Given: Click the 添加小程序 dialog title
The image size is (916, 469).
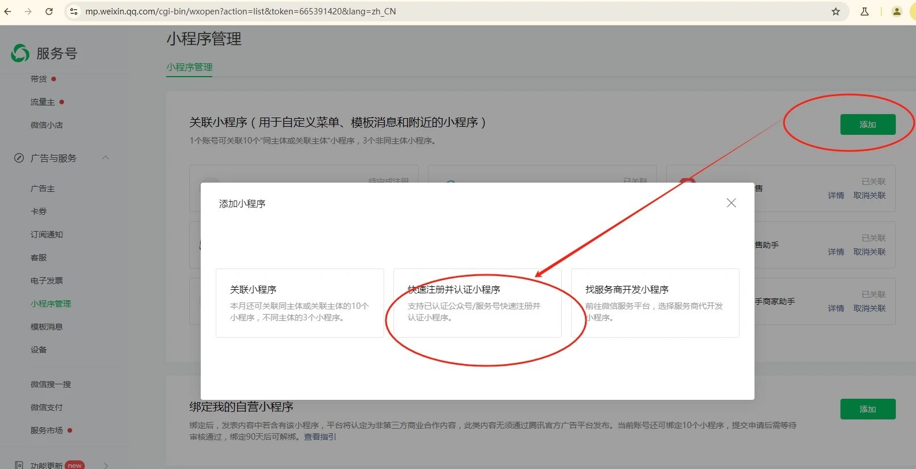Looking at the screenshot, I should pos(242,204).
